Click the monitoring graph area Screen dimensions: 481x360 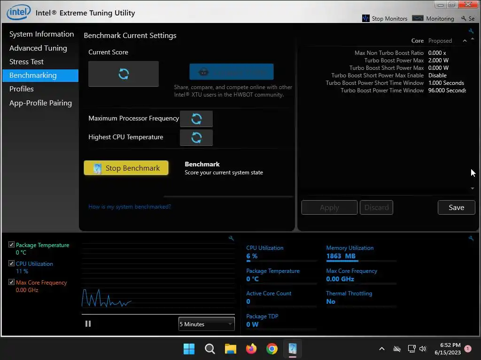[158, 278]
